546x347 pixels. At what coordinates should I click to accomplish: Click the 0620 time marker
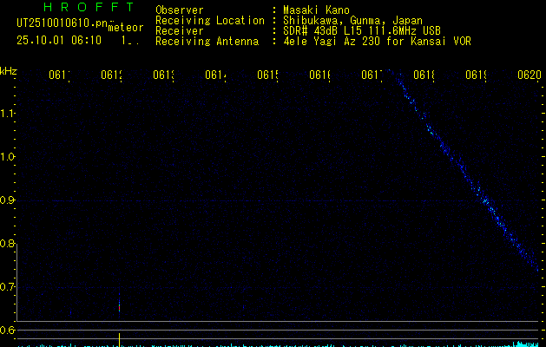tap(529, 75)
